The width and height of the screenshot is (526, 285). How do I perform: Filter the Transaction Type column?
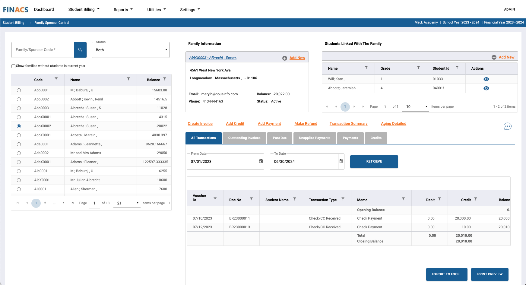click(x=343, y=199)
